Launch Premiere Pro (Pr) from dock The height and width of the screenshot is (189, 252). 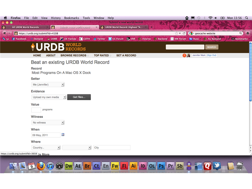[170, 166]
